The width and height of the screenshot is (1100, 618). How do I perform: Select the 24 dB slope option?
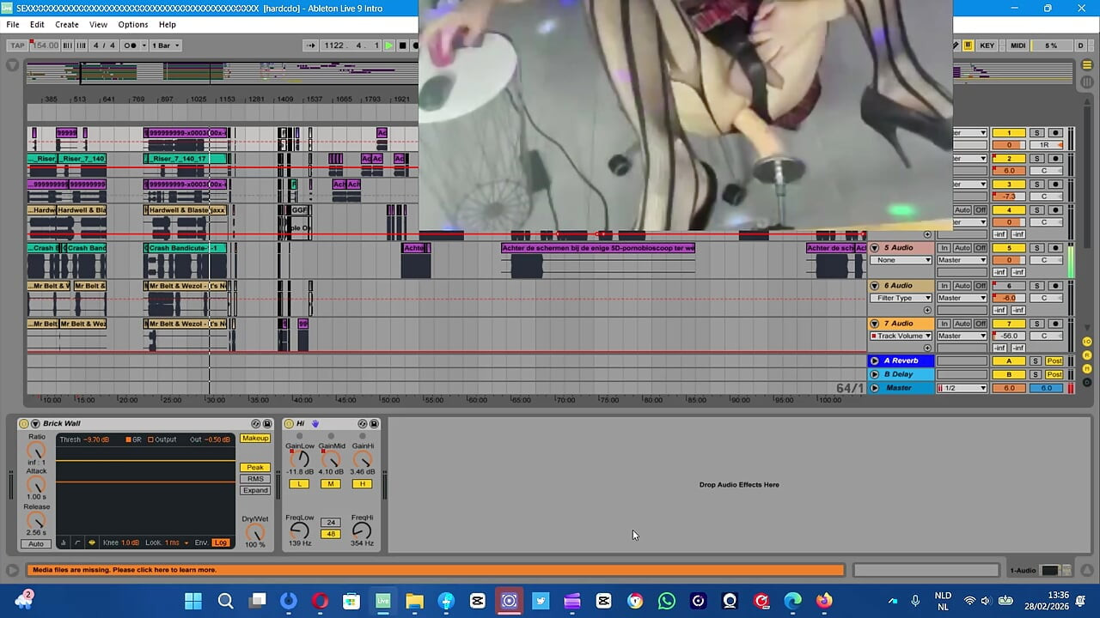click(x=330, y=523)
